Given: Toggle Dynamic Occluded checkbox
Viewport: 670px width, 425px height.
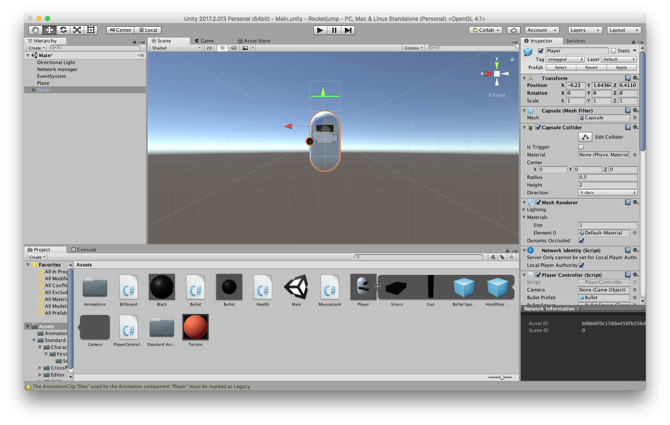Looking at the screenshot, I should point(581,241).
